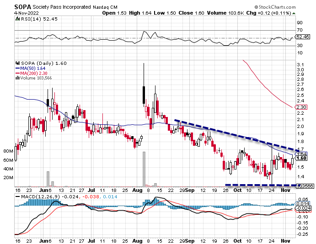Image resolution: width=316 pixels, height=244 pixels.
Task: Click the early June volume spike bar
Action: click(x=48, y=179)
